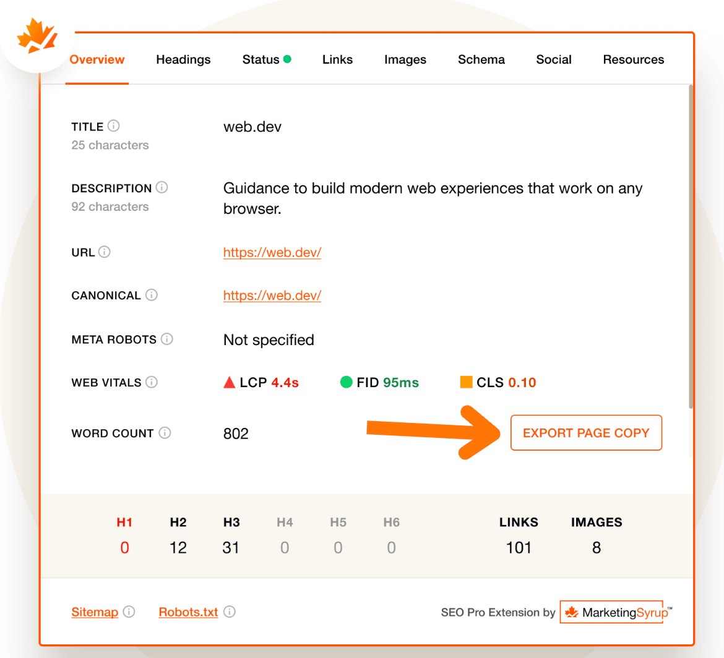The image size is (724, 658).
Task: Click the info icon next to TITLE
Action: point(114,126)
